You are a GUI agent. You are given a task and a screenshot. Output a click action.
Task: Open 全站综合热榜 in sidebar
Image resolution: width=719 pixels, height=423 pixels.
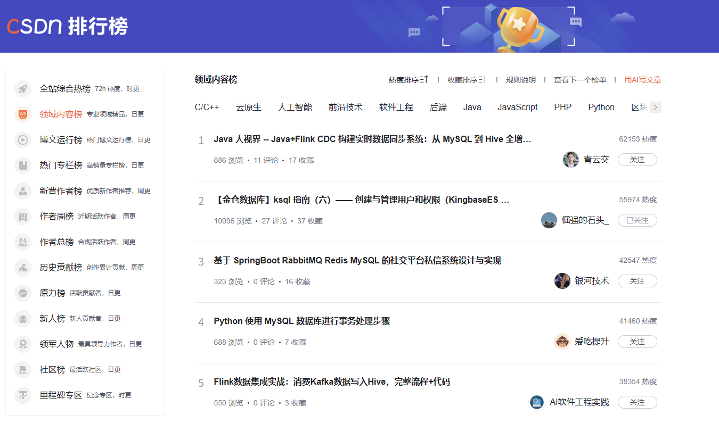click(x=65, y=89)
